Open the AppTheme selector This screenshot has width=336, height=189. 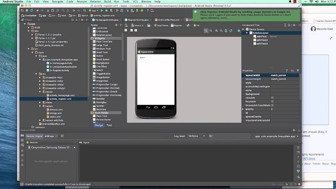point(161,25)
